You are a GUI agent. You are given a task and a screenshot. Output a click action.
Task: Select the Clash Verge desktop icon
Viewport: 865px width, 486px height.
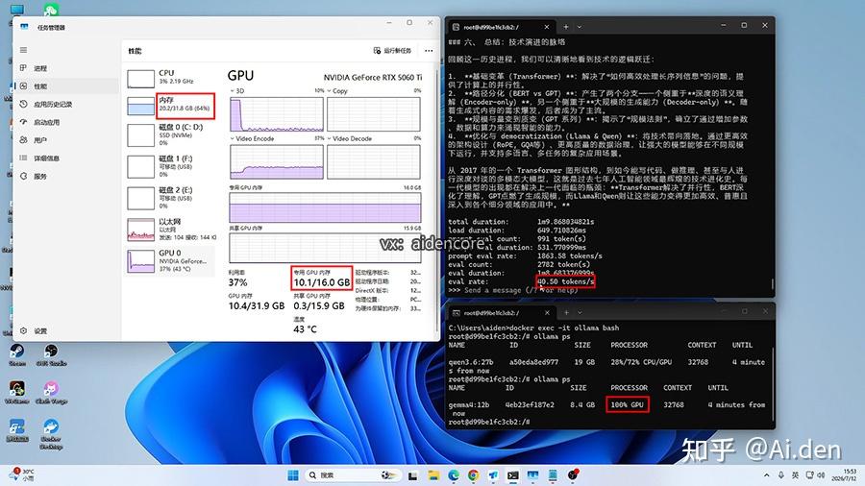point(51,393)
